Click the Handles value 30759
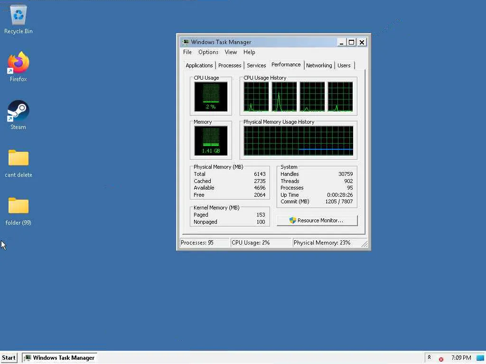 coord(346,174)
